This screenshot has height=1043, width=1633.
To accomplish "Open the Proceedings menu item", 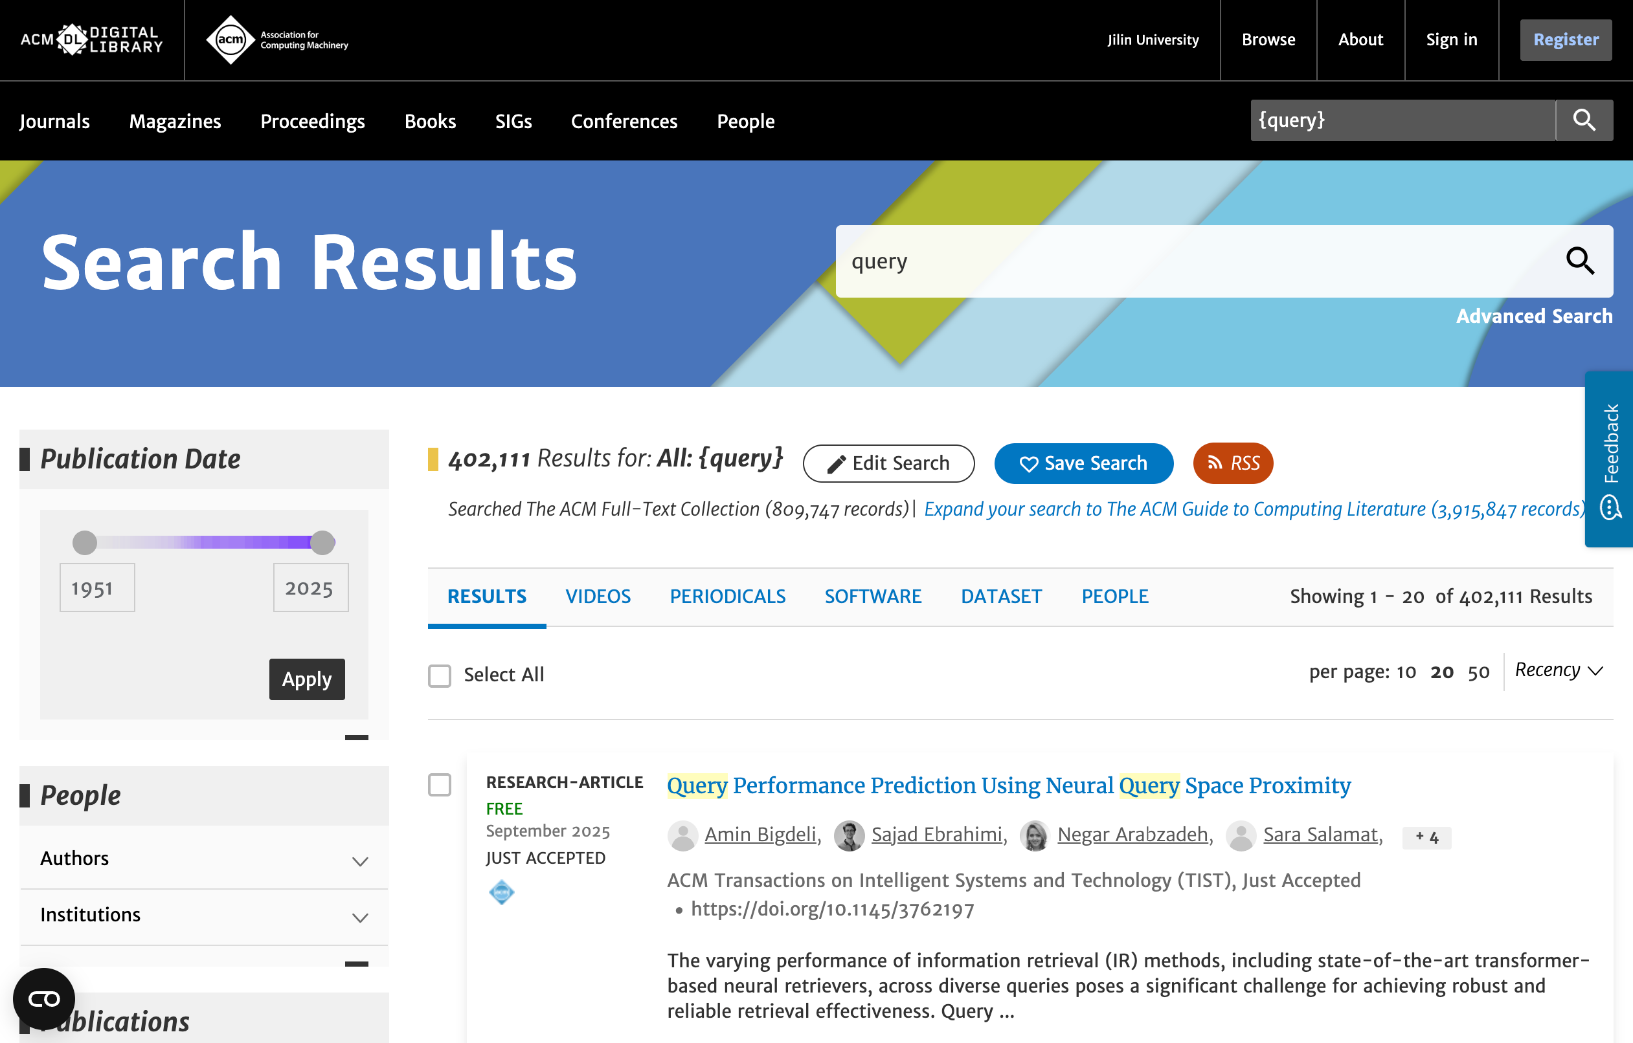I will tap(312, 121).
